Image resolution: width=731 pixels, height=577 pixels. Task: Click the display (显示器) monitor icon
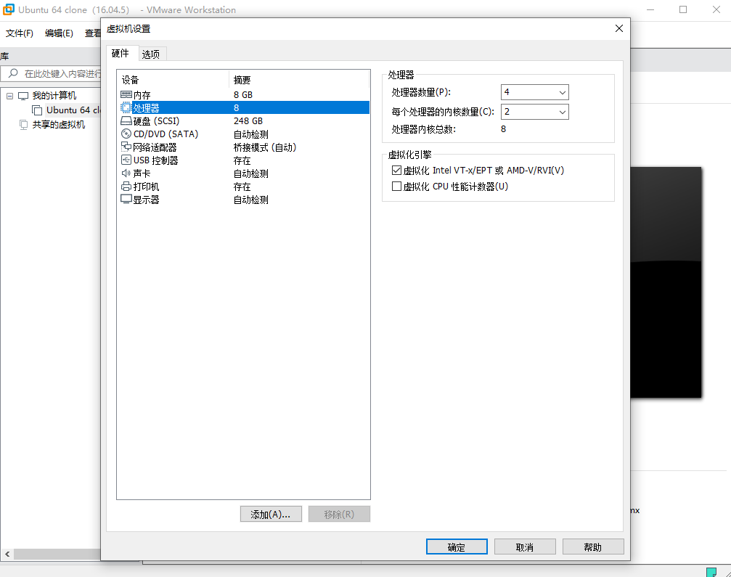tap(126, 200)
